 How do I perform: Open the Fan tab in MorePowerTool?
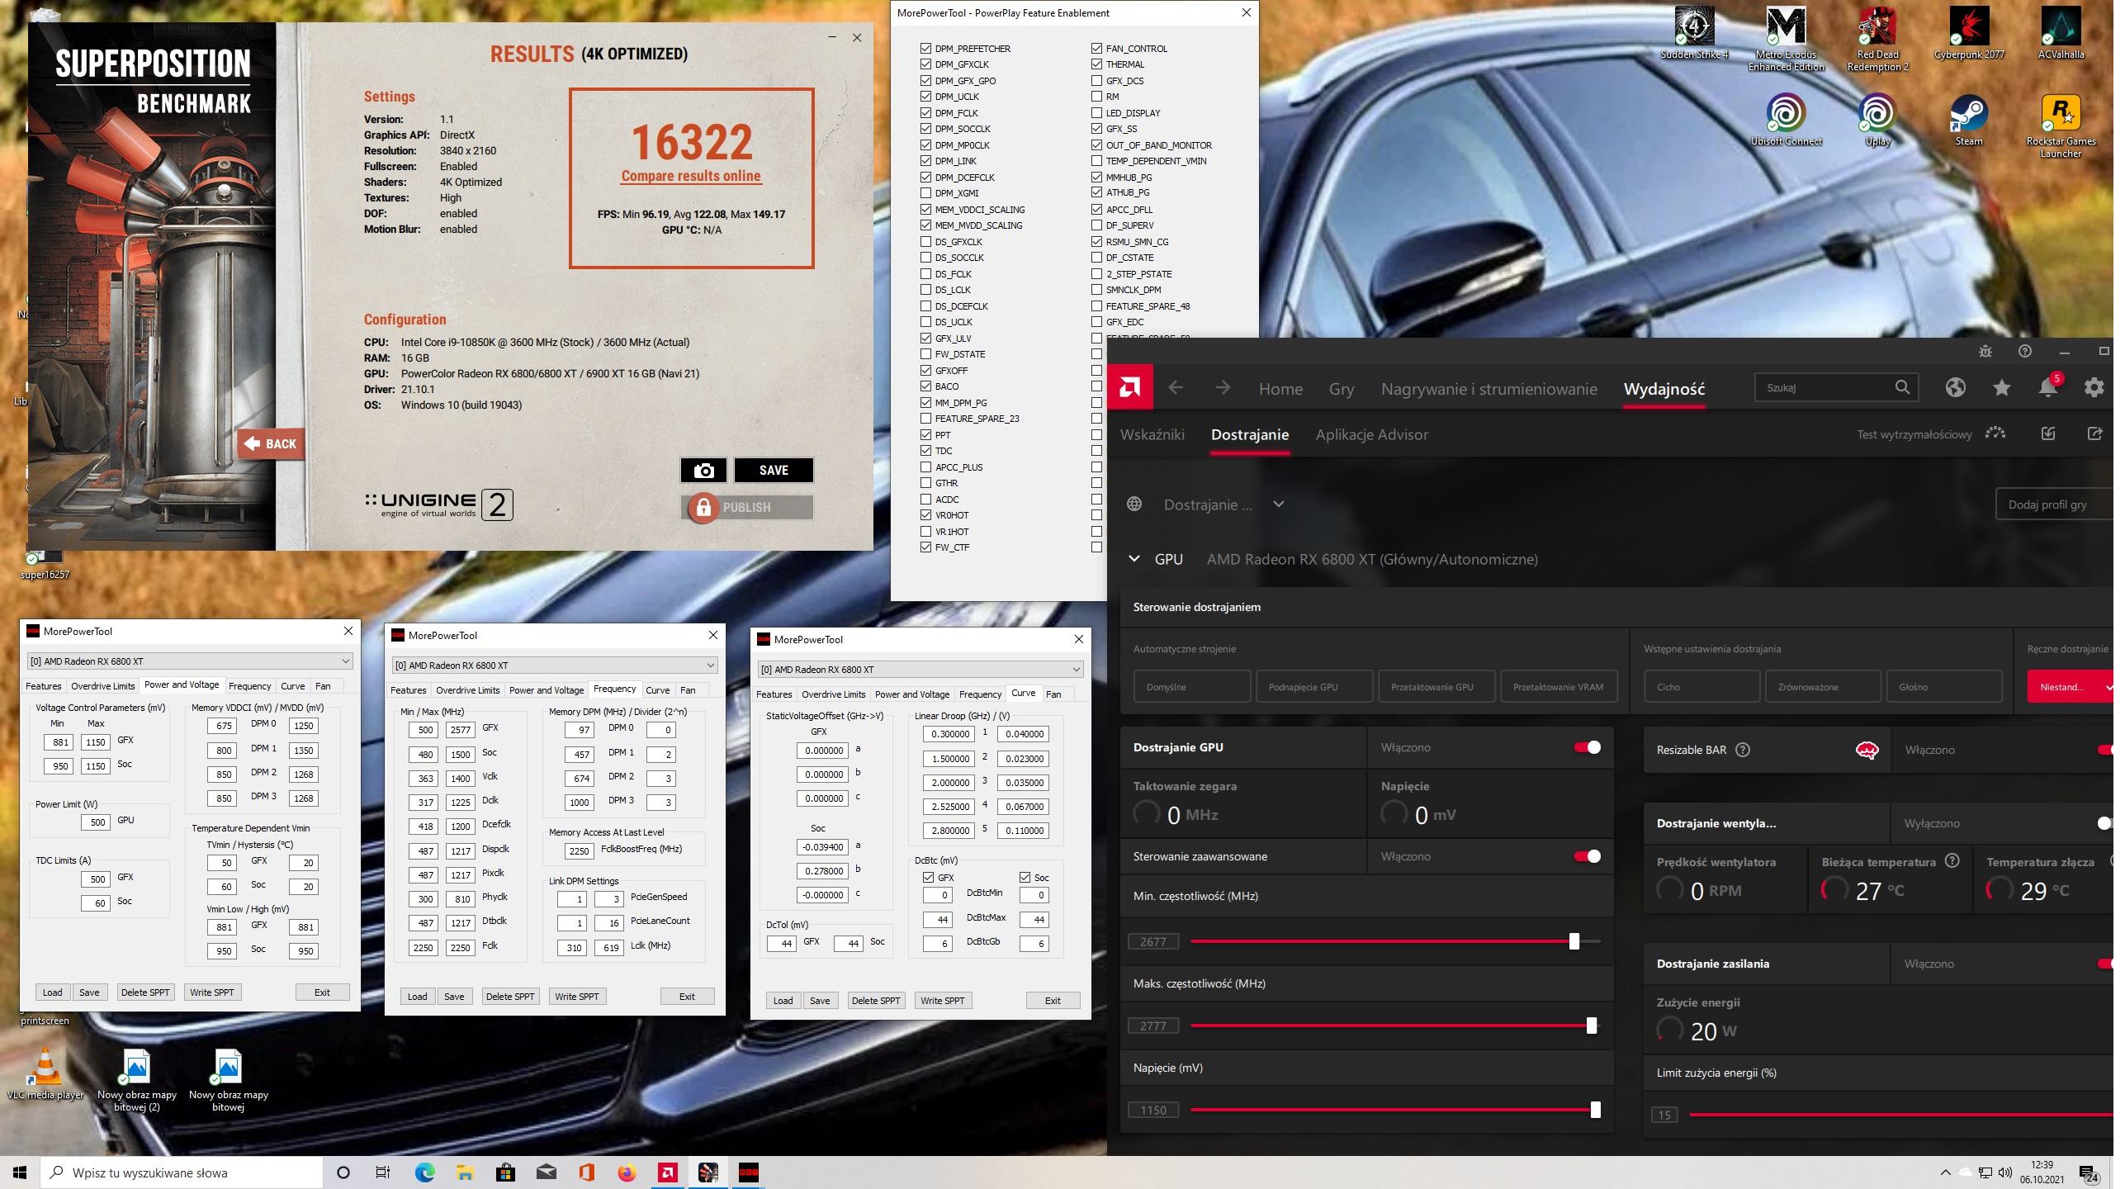pyautogui.click(x=323, y=686)
